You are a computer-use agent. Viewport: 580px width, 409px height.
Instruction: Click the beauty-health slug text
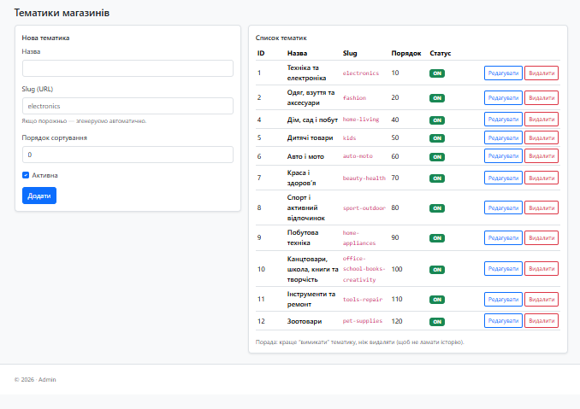pos(364,178)
